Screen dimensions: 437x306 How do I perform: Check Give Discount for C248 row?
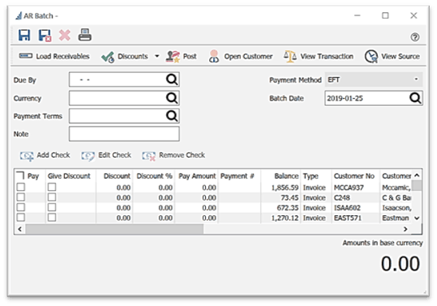(52, 198)
